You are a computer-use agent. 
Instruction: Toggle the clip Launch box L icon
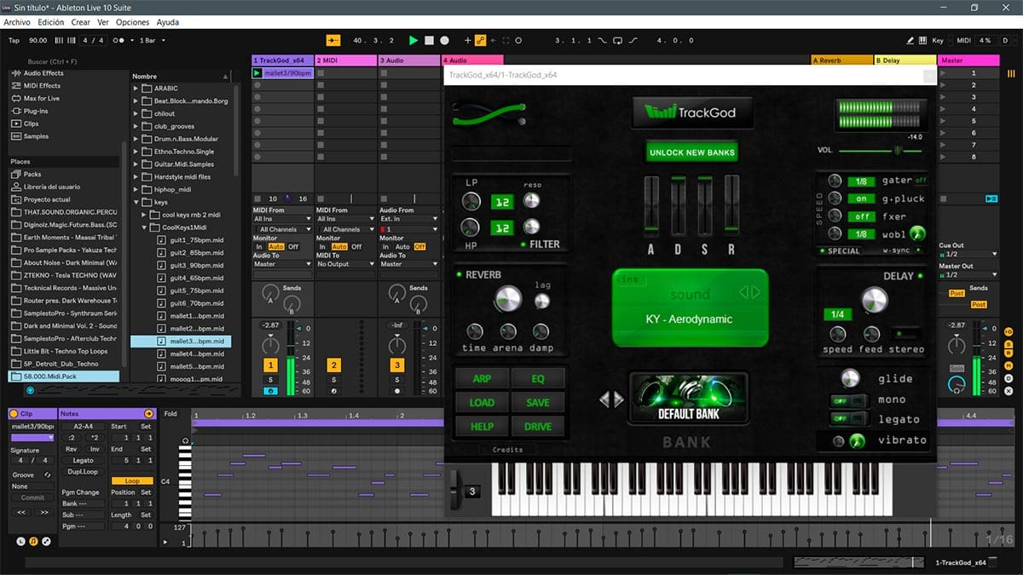tap(21, 541)
